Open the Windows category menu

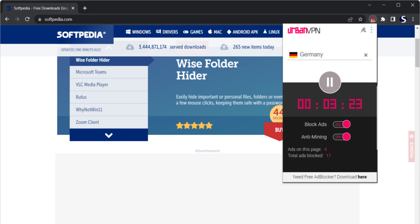click(138, 32)
